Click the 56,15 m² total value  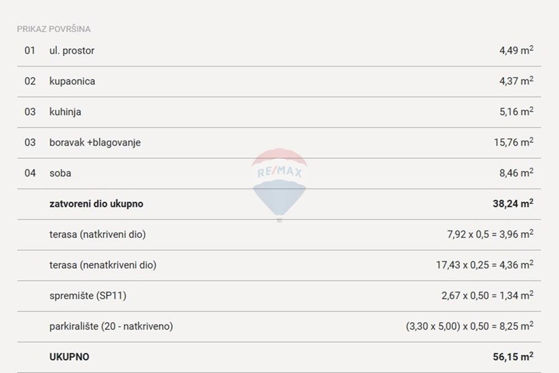[513, 356]
